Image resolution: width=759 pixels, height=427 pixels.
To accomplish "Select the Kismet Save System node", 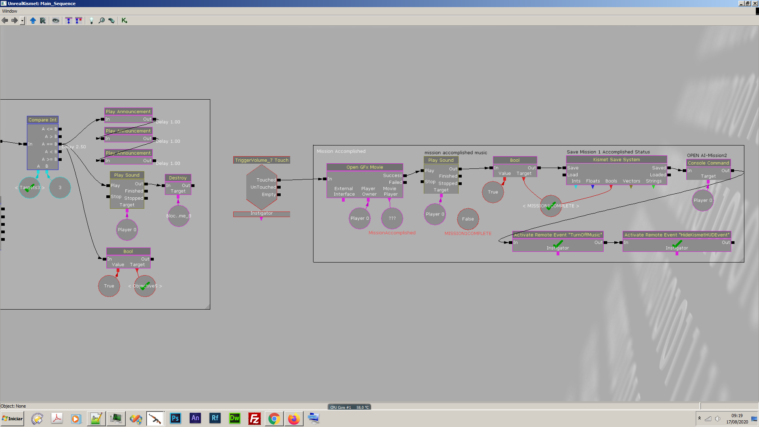I will [616, 160].
